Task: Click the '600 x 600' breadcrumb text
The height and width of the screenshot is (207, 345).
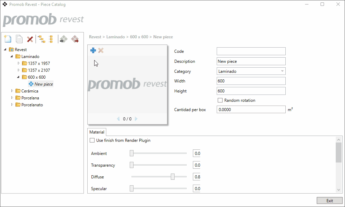Action: pyautogui.click(x=139, y=37)
